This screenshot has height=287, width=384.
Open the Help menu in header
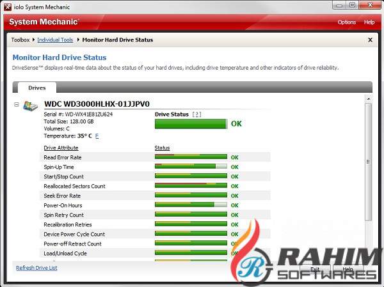[x=369, y=22]
